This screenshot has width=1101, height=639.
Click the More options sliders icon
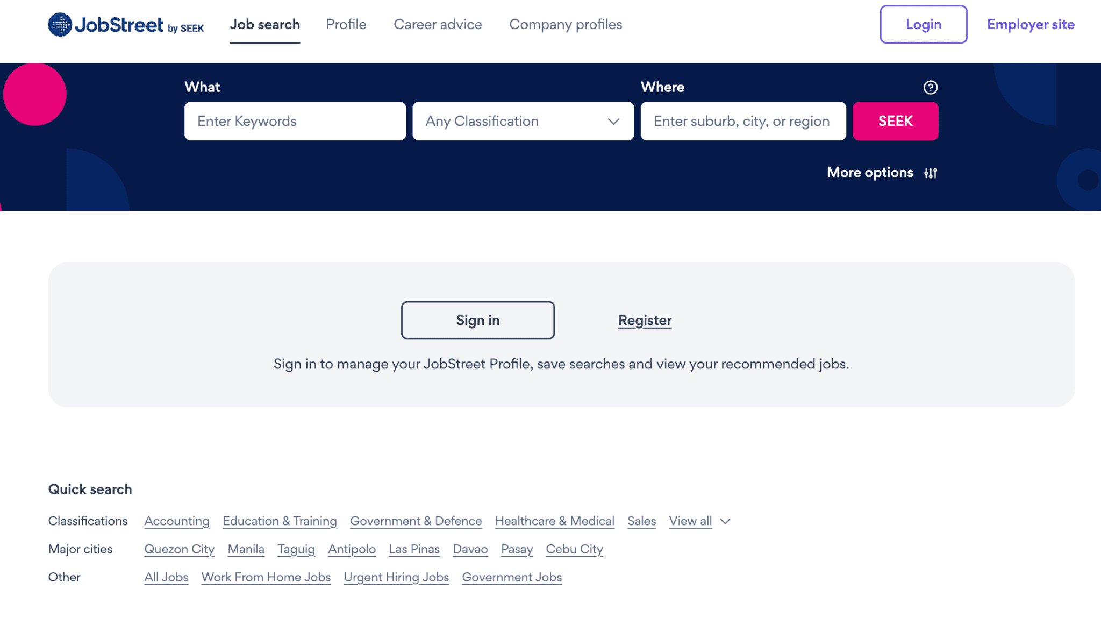click(x=930, y=173)
